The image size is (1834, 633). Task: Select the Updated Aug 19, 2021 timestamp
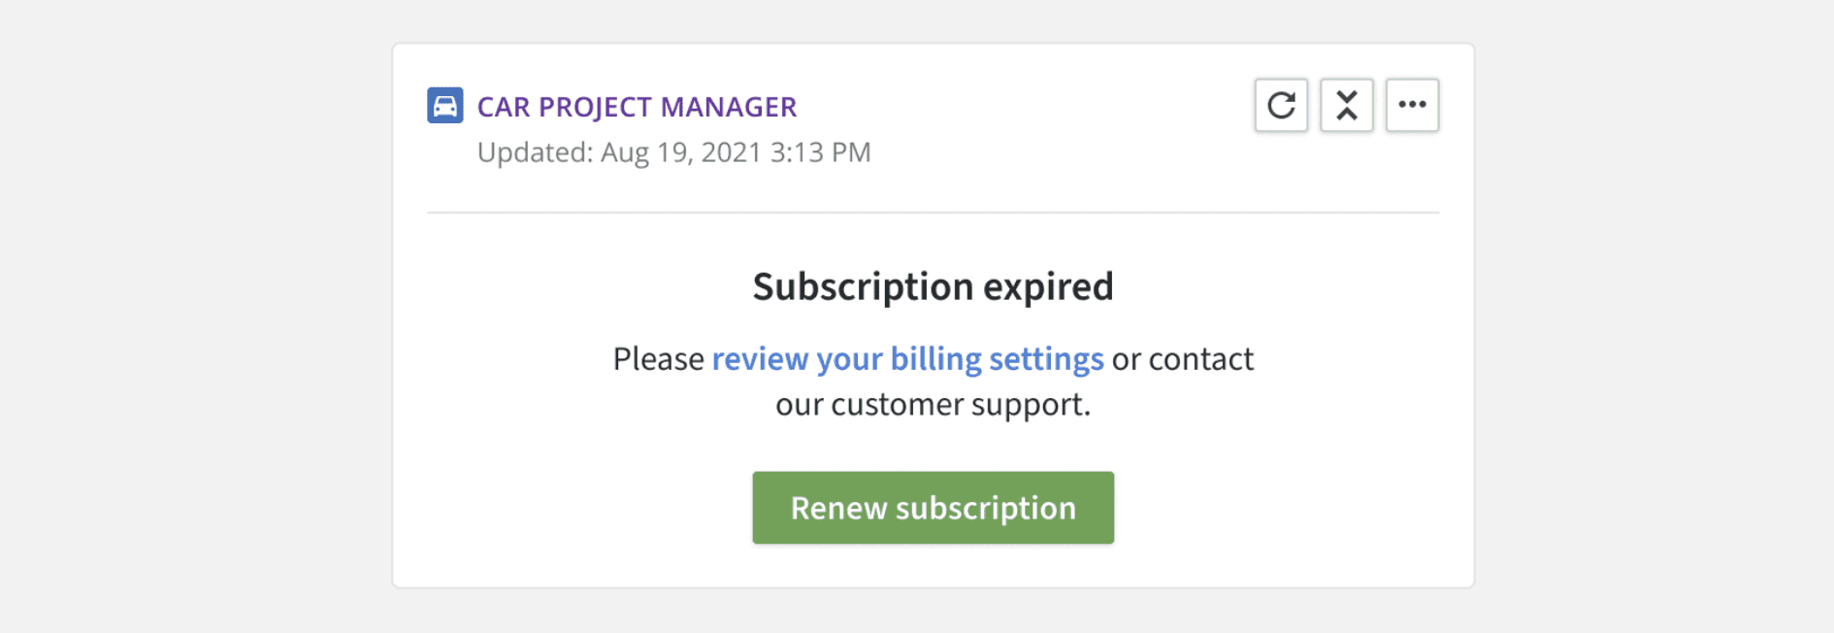674,152
